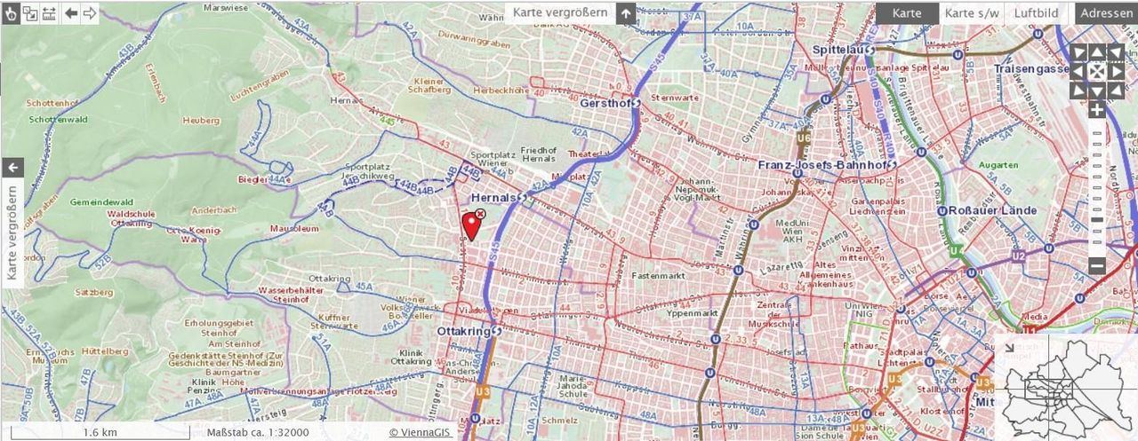The height and width of the screenshot is (441, 1138).
Task: Switch to Karte s/w view
Action: [x=972, y=13]
